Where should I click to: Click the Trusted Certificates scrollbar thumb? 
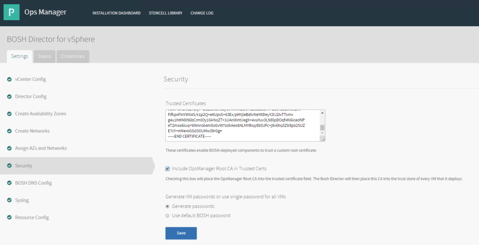(x=322, y=128)
